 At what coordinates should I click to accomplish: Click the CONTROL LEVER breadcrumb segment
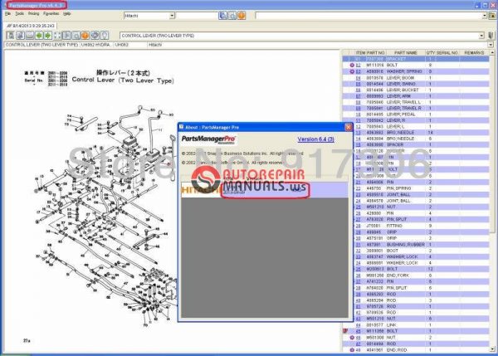point(41,45)
